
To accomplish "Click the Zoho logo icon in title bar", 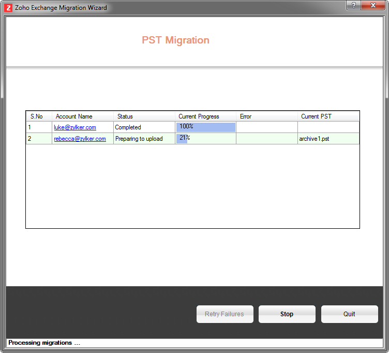I will pos(8,8).
